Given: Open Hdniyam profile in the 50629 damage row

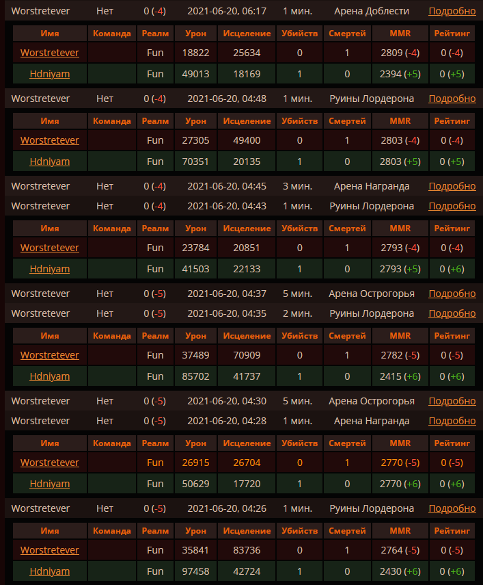Looking at the screenshot, I should (x=49, y=484).
